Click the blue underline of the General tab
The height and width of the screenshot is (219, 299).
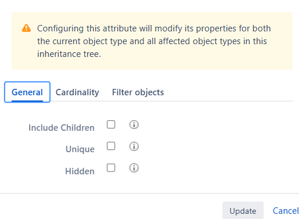[x=27, y=101]
